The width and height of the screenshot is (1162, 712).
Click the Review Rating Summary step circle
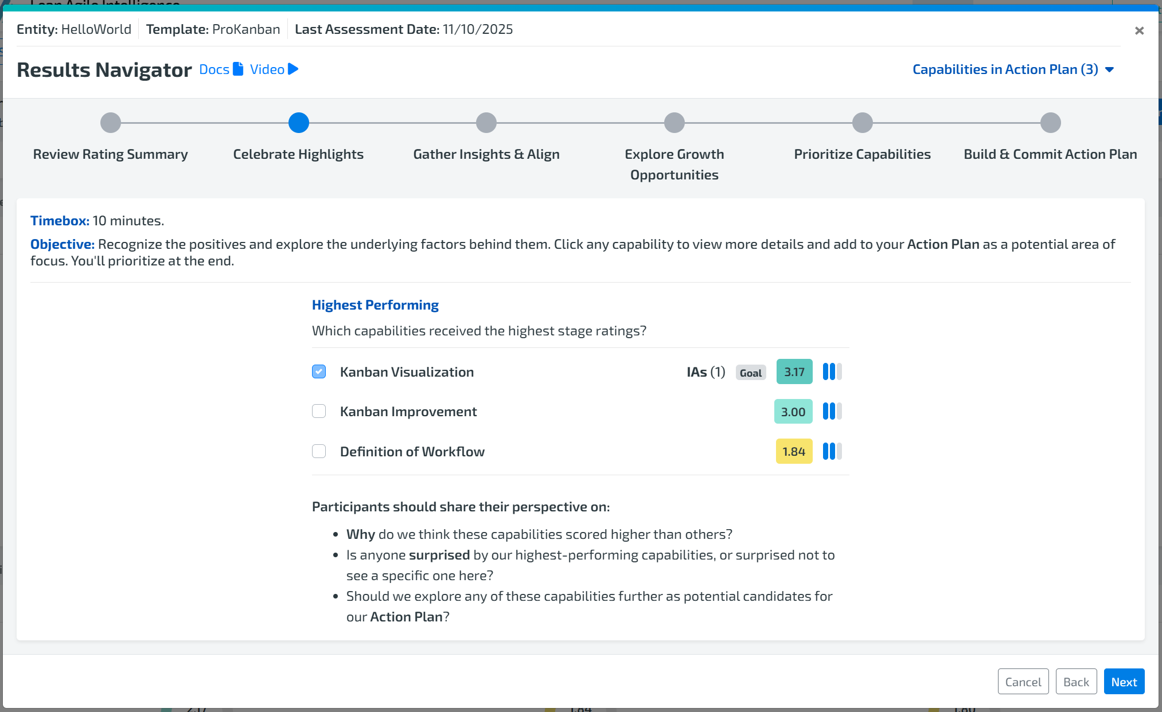[x=111, y=123]
